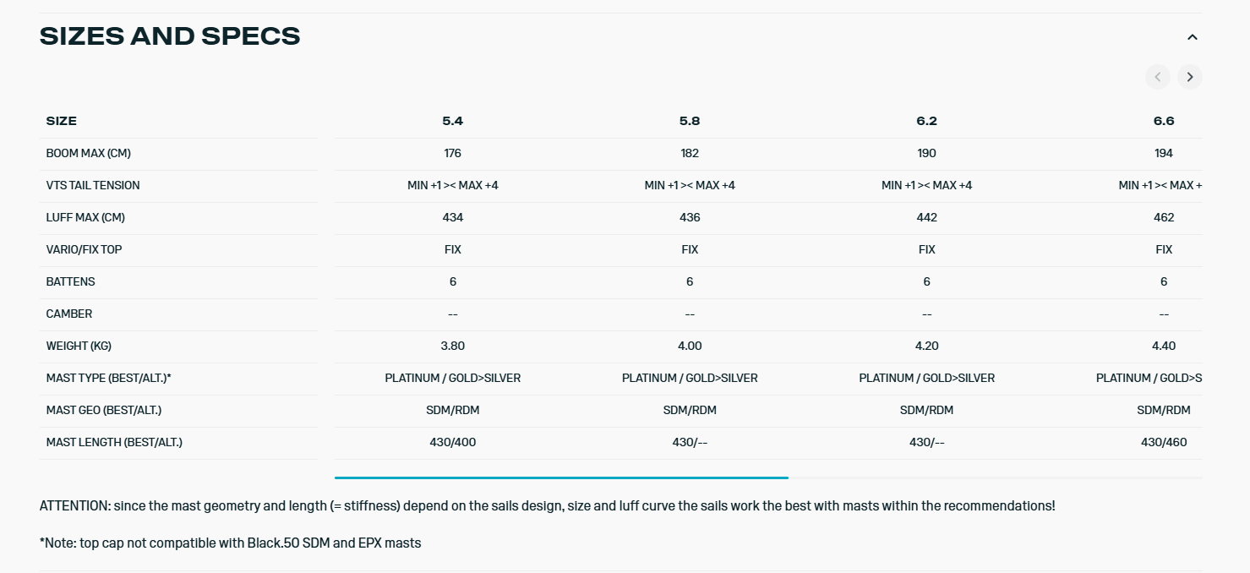Click the blue horizontal scroll indicator bar
This screenshot has width=1250, height=573.
(x=561, y=477)
